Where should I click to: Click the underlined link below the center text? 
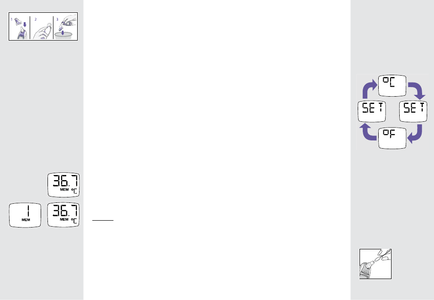click(x=103, y=221)
